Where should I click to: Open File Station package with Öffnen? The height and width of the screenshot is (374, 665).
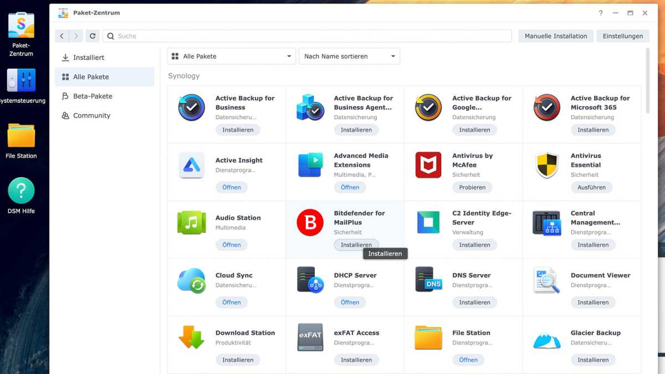pyautogui.click(x=468, y=360)
